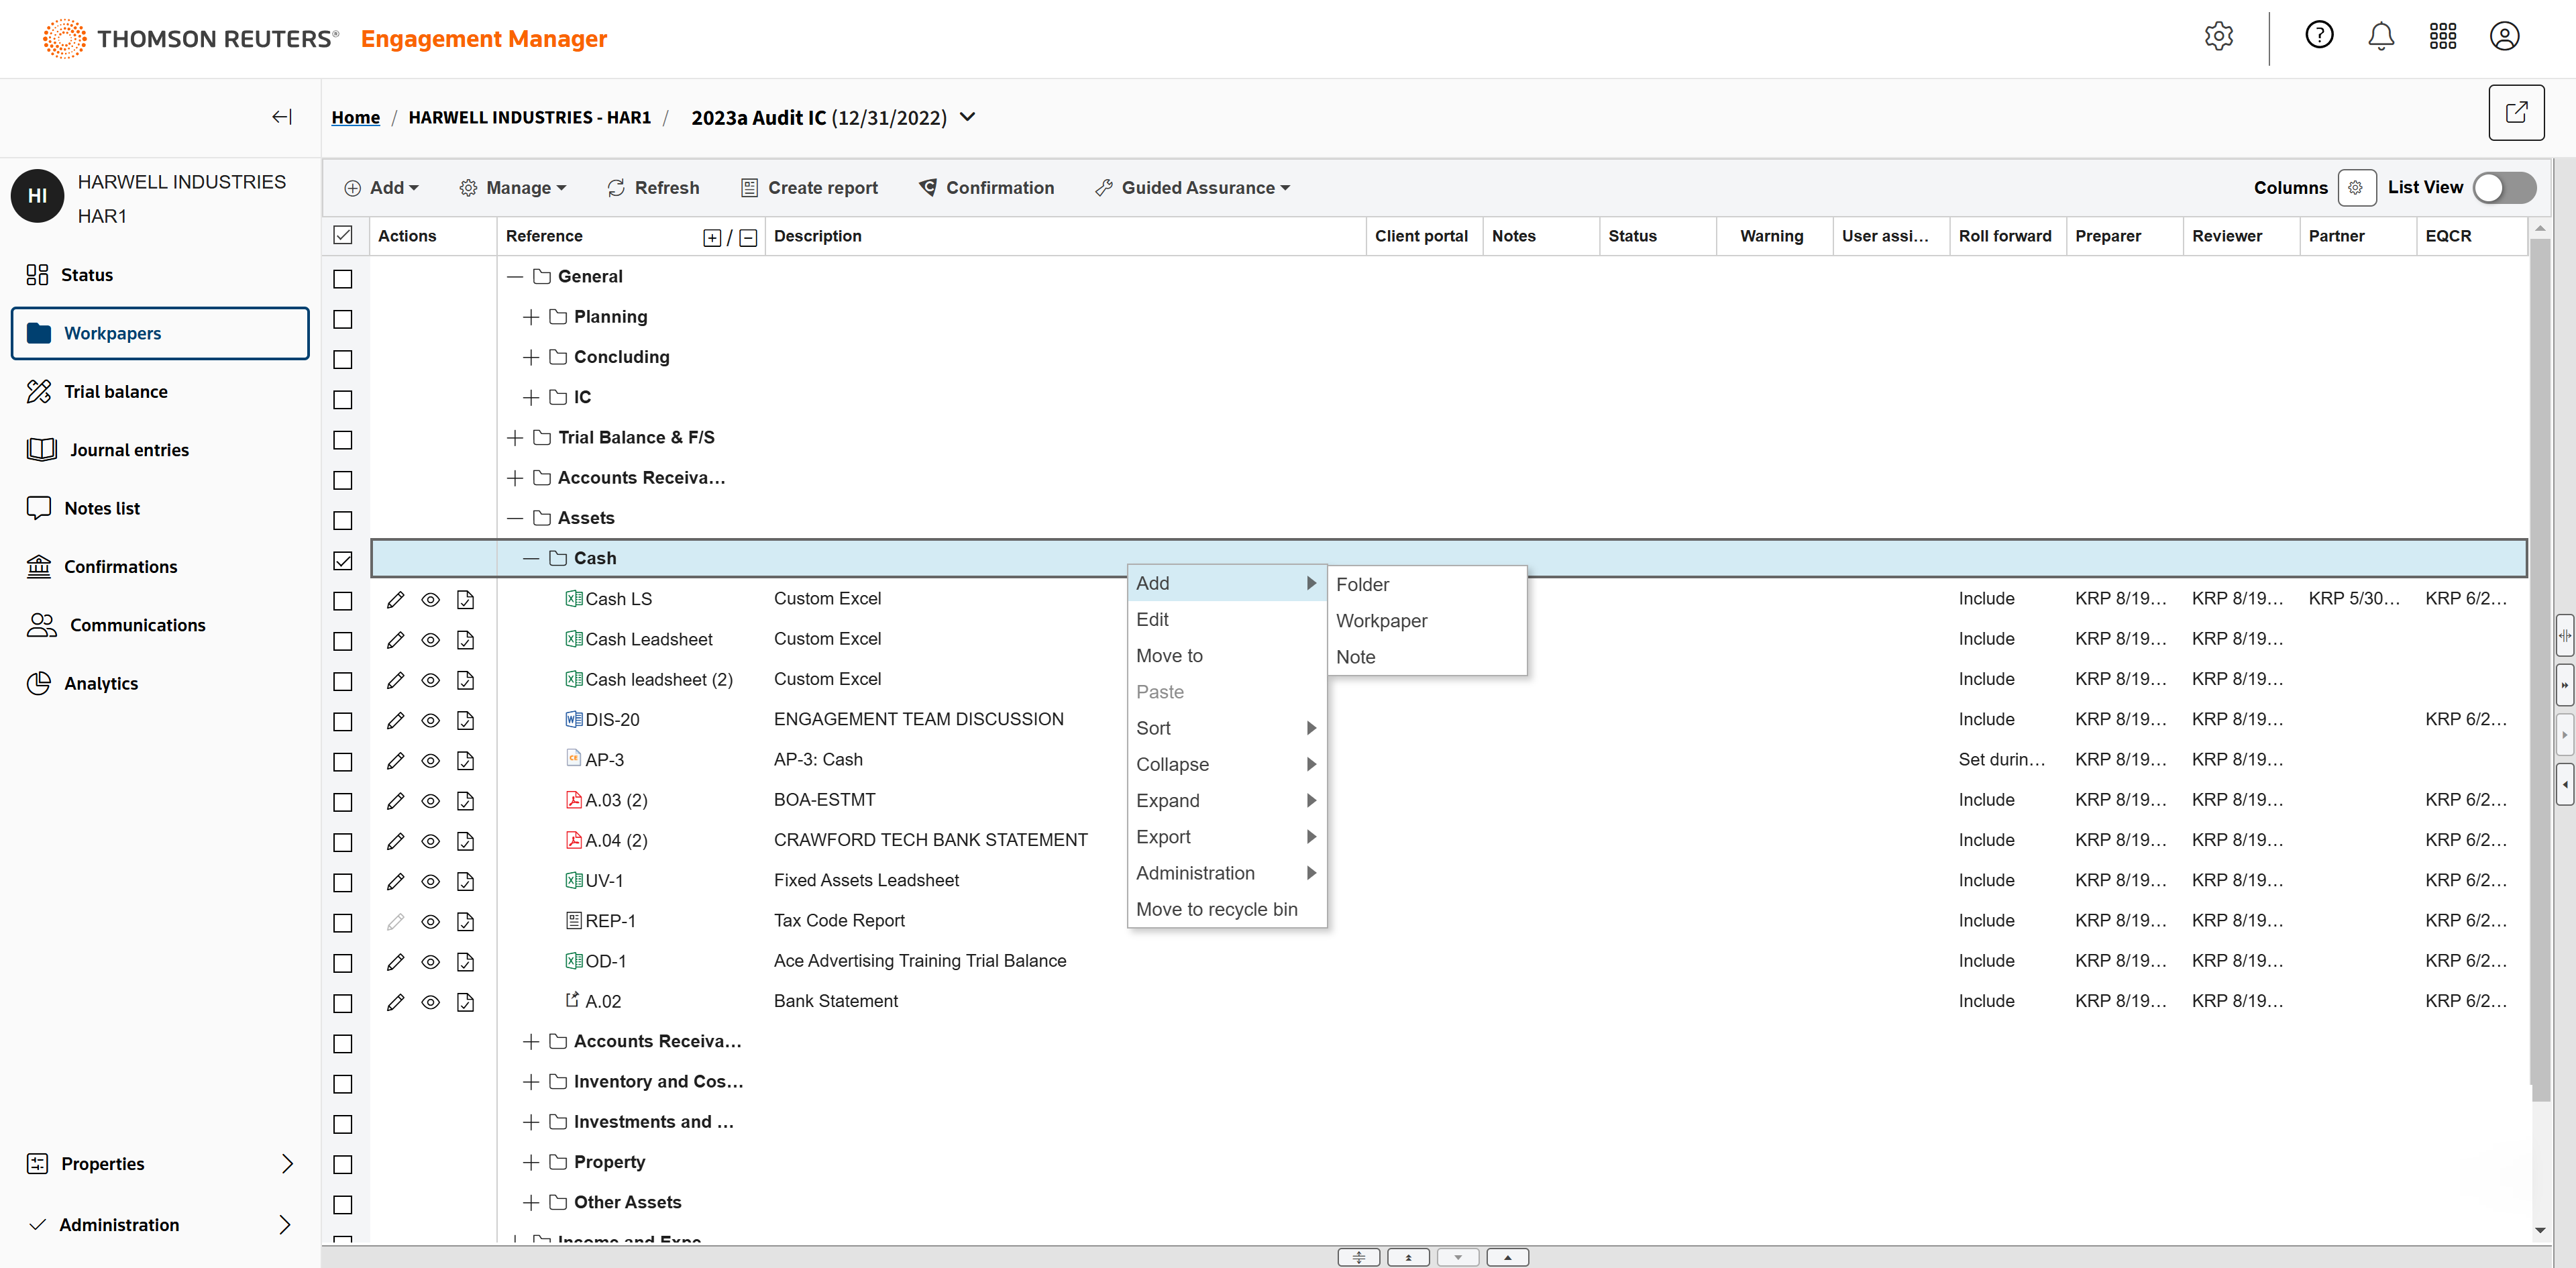
Task: Click the Home breadcrumb link
Action: [x=356, y=117]
